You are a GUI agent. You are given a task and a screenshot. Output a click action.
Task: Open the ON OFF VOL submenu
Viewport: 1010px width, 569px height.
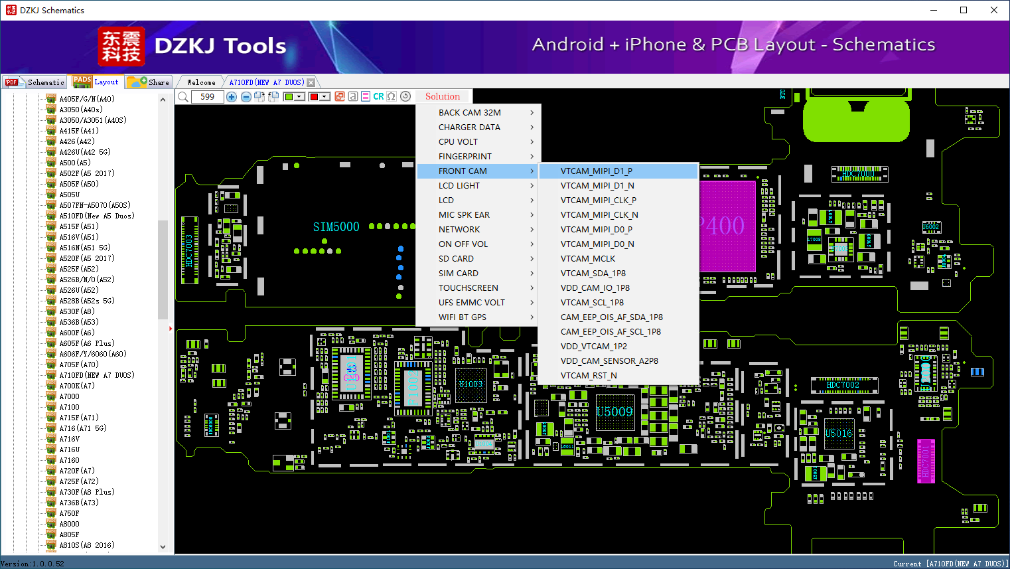478,244
